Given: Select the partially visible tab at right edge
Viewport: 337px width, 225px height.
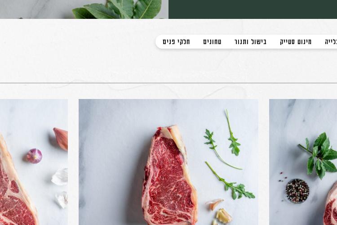Looking at the screenshot, I should (331, 42).
